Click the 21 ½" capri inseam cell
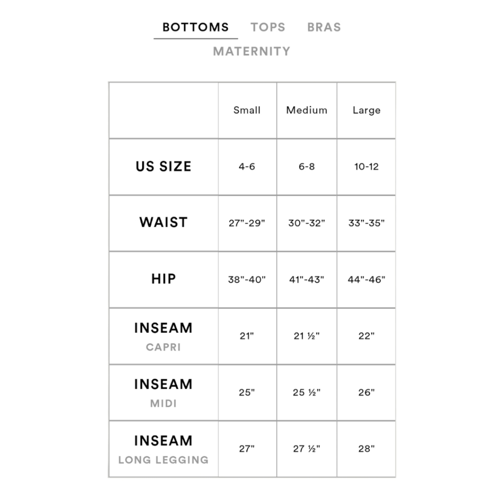The image size is (493, 493). click(x=307, y=336)
